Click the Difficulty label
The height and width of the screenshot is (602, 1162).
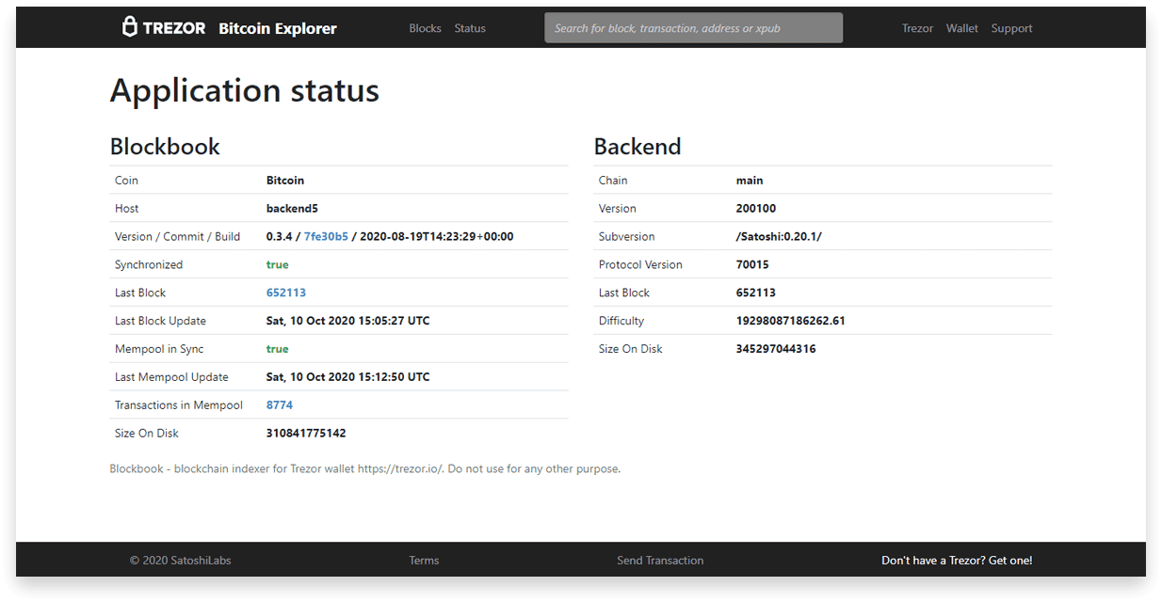click(621, 321)
